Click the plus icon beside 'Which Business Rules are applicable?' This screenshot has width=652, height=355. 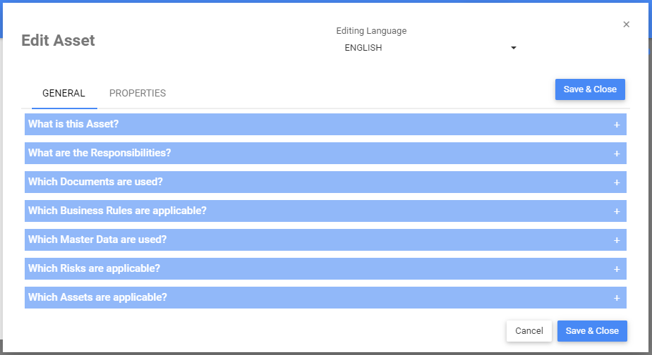point(616,211)
